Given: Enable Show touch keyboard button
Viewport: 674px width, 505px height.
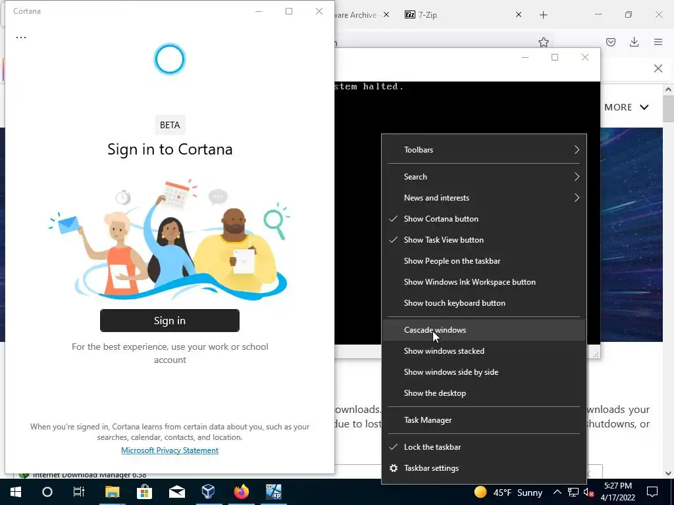Looking at the screenshot, I should pyautogui.click(x=484, y=303).
